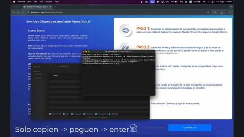Click the Pulse el botón Continuar instruction text
This screenshot has width=244, height=137.
point(175,104)
